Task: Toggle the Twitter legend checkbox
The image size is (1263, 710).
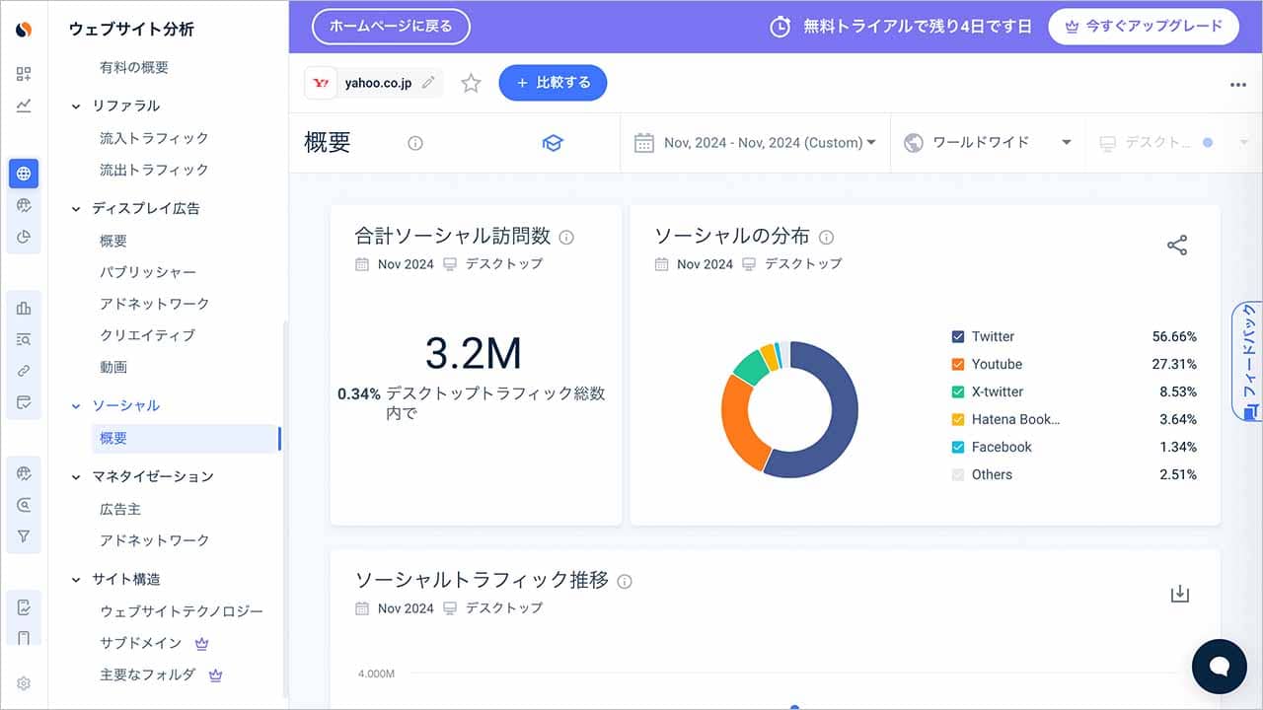Action: [957, 336]
